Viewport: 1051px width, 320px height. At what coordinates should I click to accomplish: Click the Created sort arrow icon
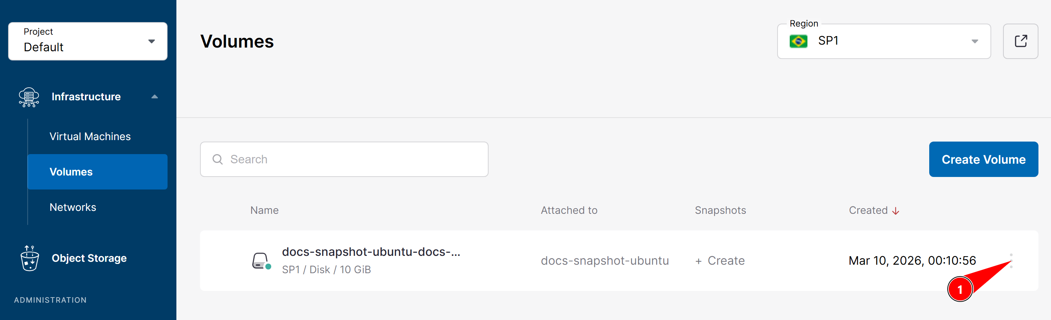point(895,211)
